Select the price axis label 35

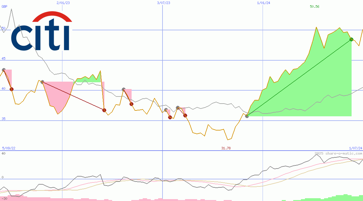click(3, 119)
